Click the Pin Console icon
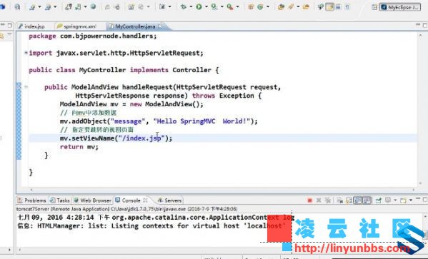 (x=378, y=200)
